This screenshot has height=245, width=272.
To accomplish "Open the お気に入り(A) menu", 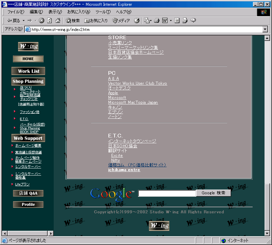I will pyautogui.click(x=79, y=12).
